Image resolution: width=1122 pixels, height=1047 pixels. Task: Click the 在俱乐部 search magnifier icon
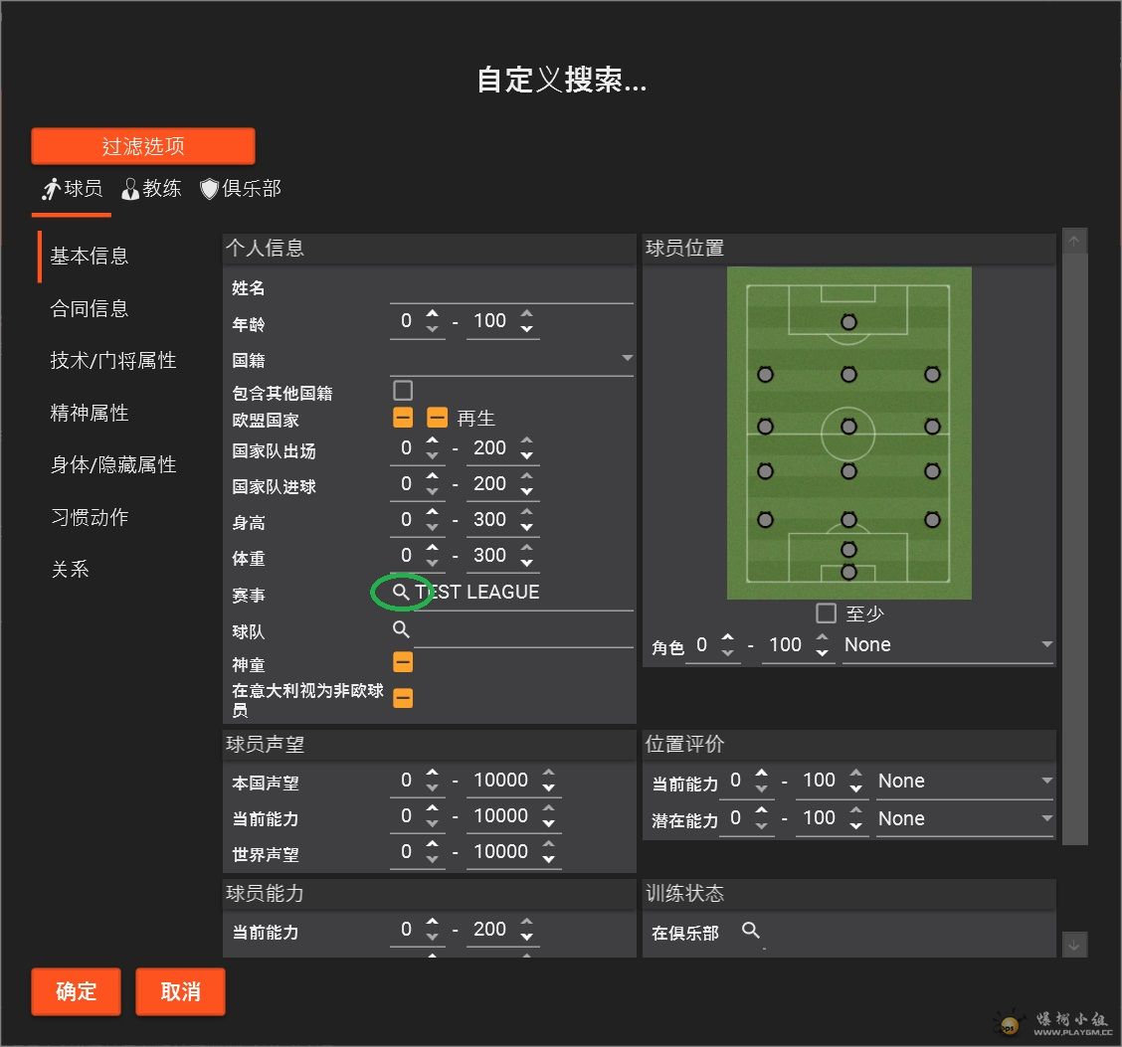tap(750, 930)
